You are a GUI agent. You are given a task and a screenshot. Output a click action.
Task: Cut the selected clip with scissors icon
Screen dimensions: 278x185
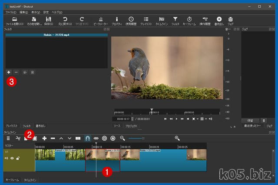click(18, 138)
